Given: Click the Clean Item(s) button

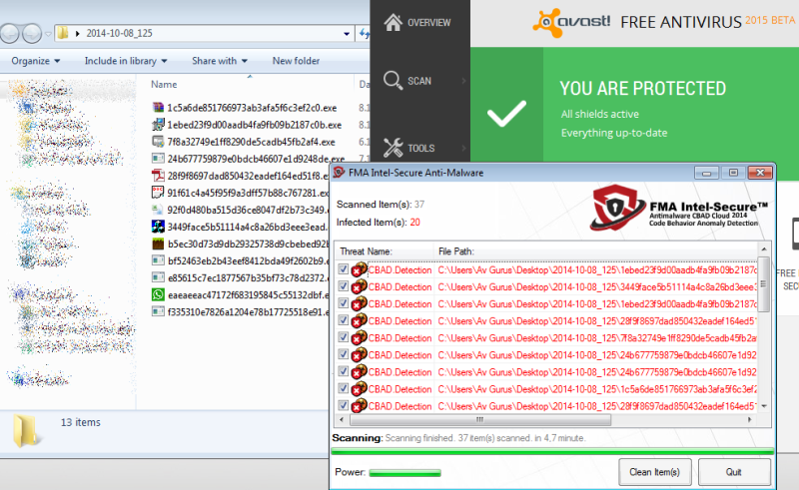Looking at the screenshot, I should point(655,472).
